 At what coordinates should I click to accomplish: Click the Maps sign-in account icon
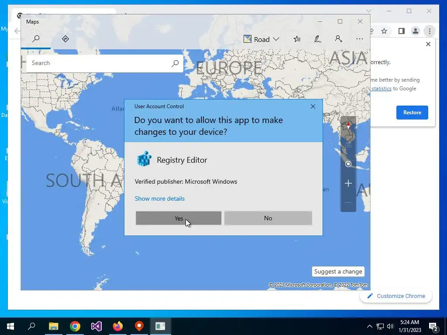[338, 39]
